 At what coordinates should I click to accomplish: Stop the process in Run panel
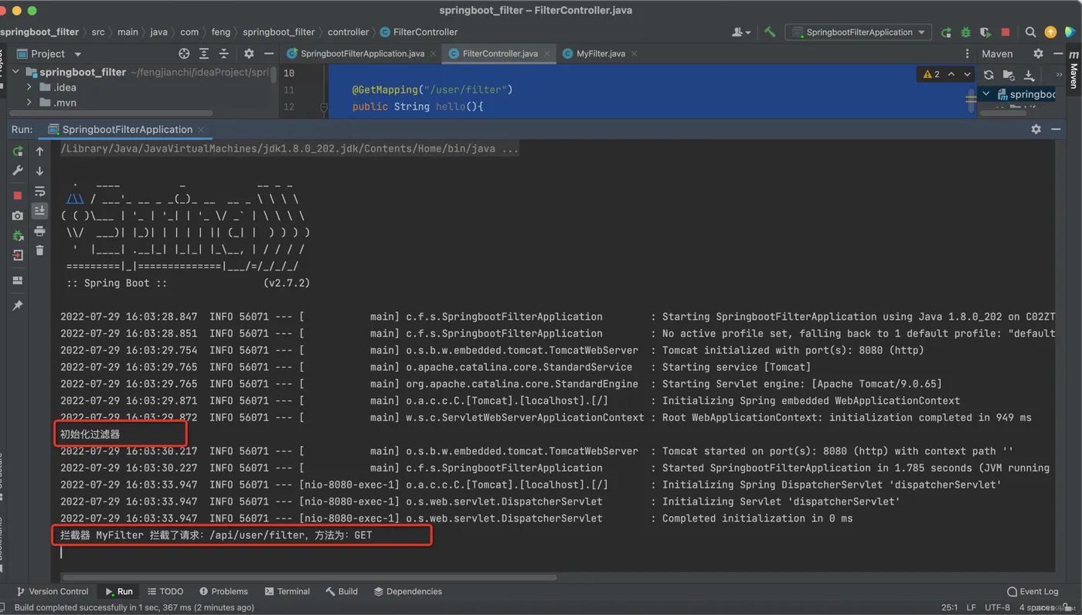(x=18, y=195)
